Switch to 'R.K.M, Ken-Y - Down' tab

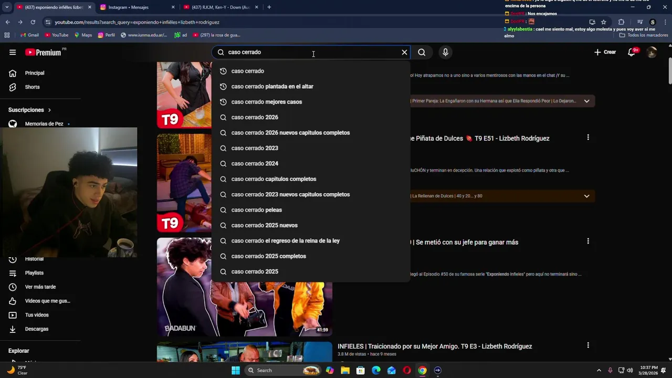click(x=222, y=7)
